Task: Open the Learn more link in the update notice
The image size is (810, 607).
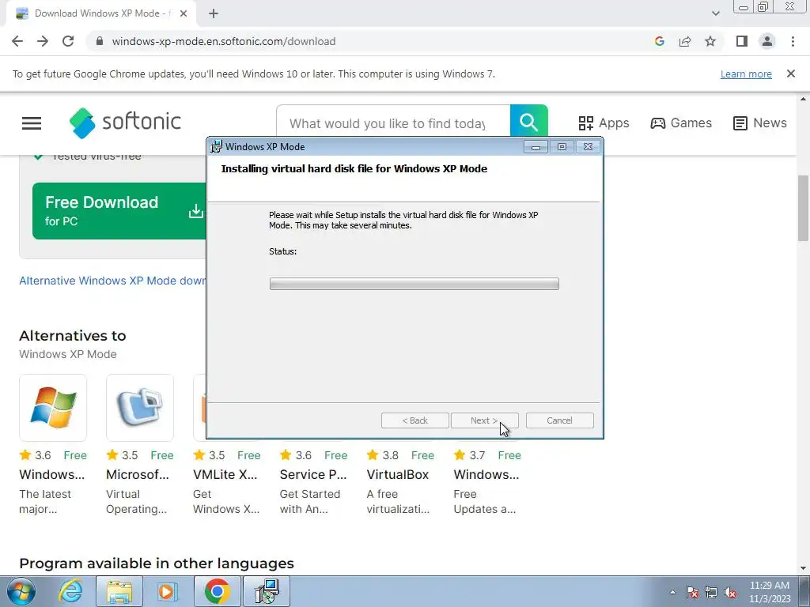Action: [x=746, y=74]
